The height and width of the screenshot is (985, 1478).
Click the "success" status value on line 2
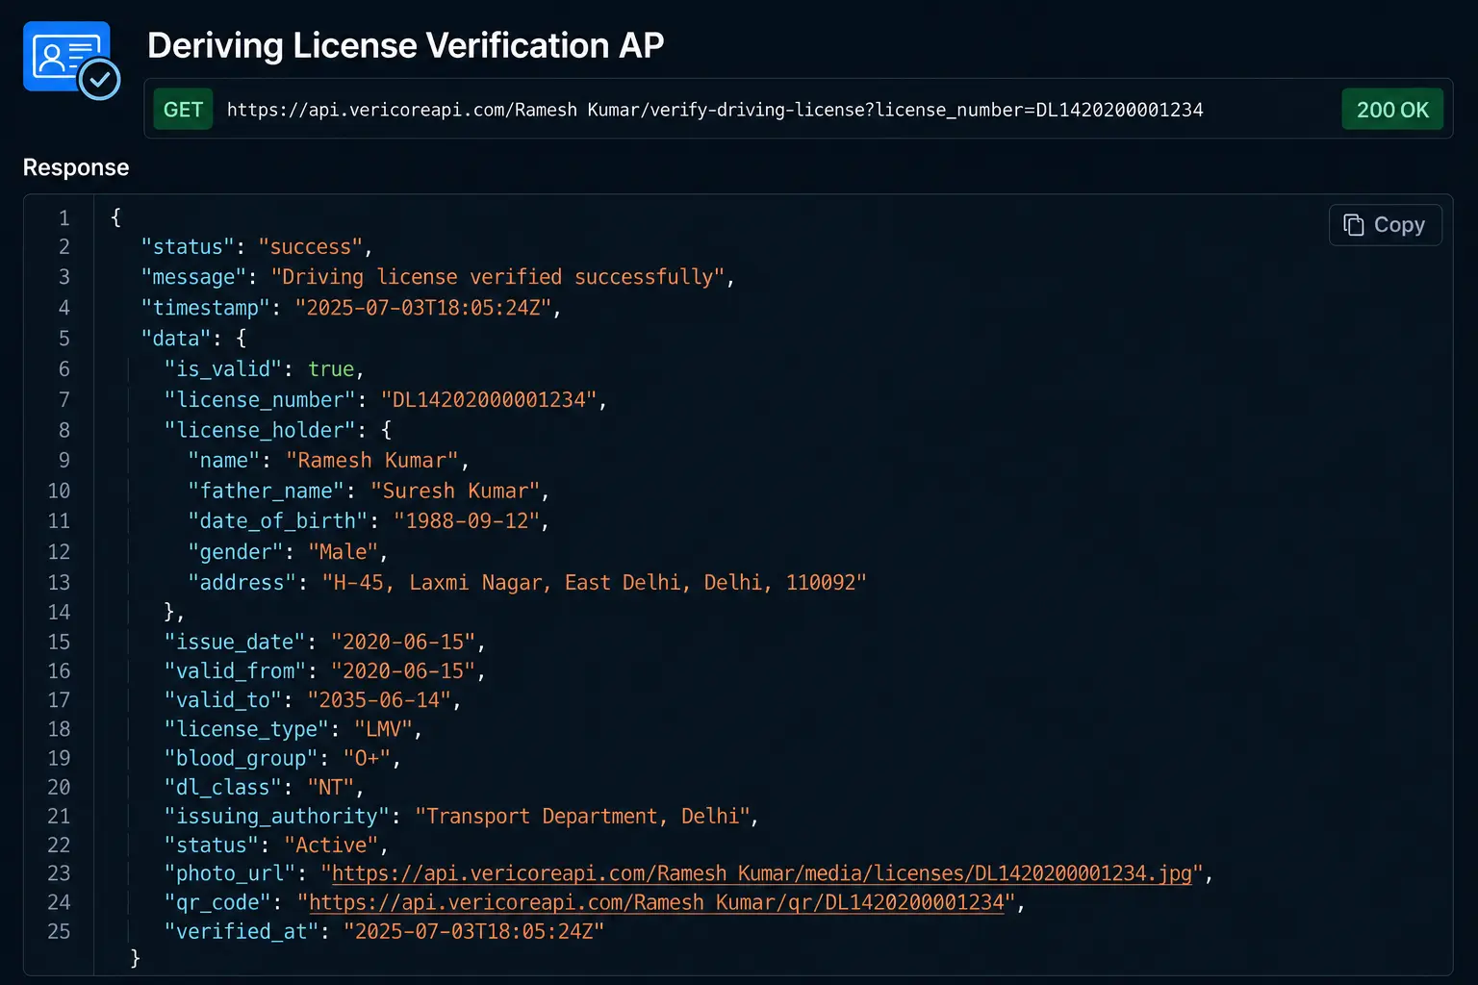310,247
